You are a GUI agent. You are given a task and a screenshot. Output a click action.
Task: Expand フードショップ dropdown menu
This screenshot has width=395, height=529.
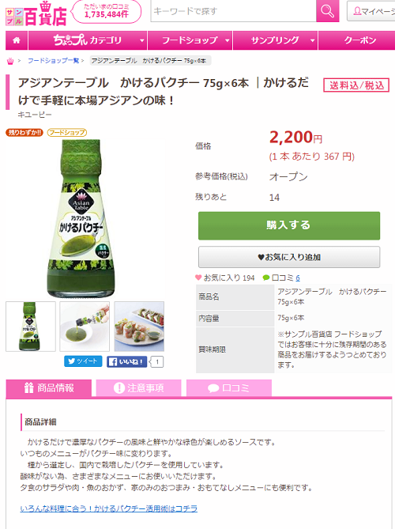coord(190,40)
